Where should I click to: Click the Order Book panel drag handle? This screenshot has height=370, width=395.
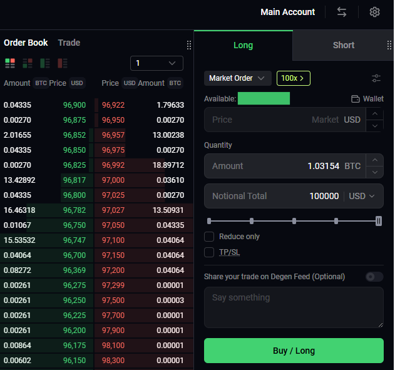[189, 45]
